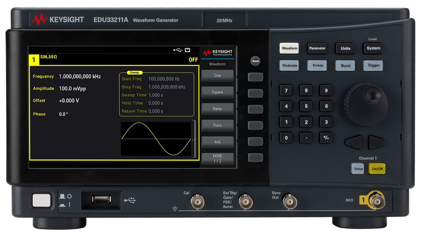Click the channel 1 output BNC connector
This screenshot has width=424, height=236.
pyautogui.click(x=377, y=201)
